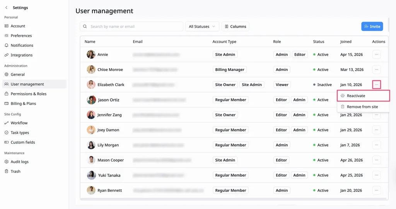Click the name Jason Ortiz
Screen dimensions: 396x209
coord(109,100)
